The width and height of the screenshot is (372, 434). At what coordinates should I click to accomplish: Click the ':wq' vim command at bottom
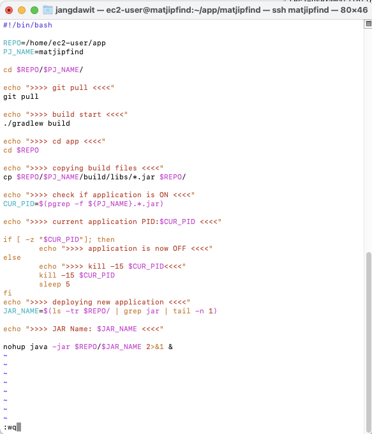tap(10, 427)
